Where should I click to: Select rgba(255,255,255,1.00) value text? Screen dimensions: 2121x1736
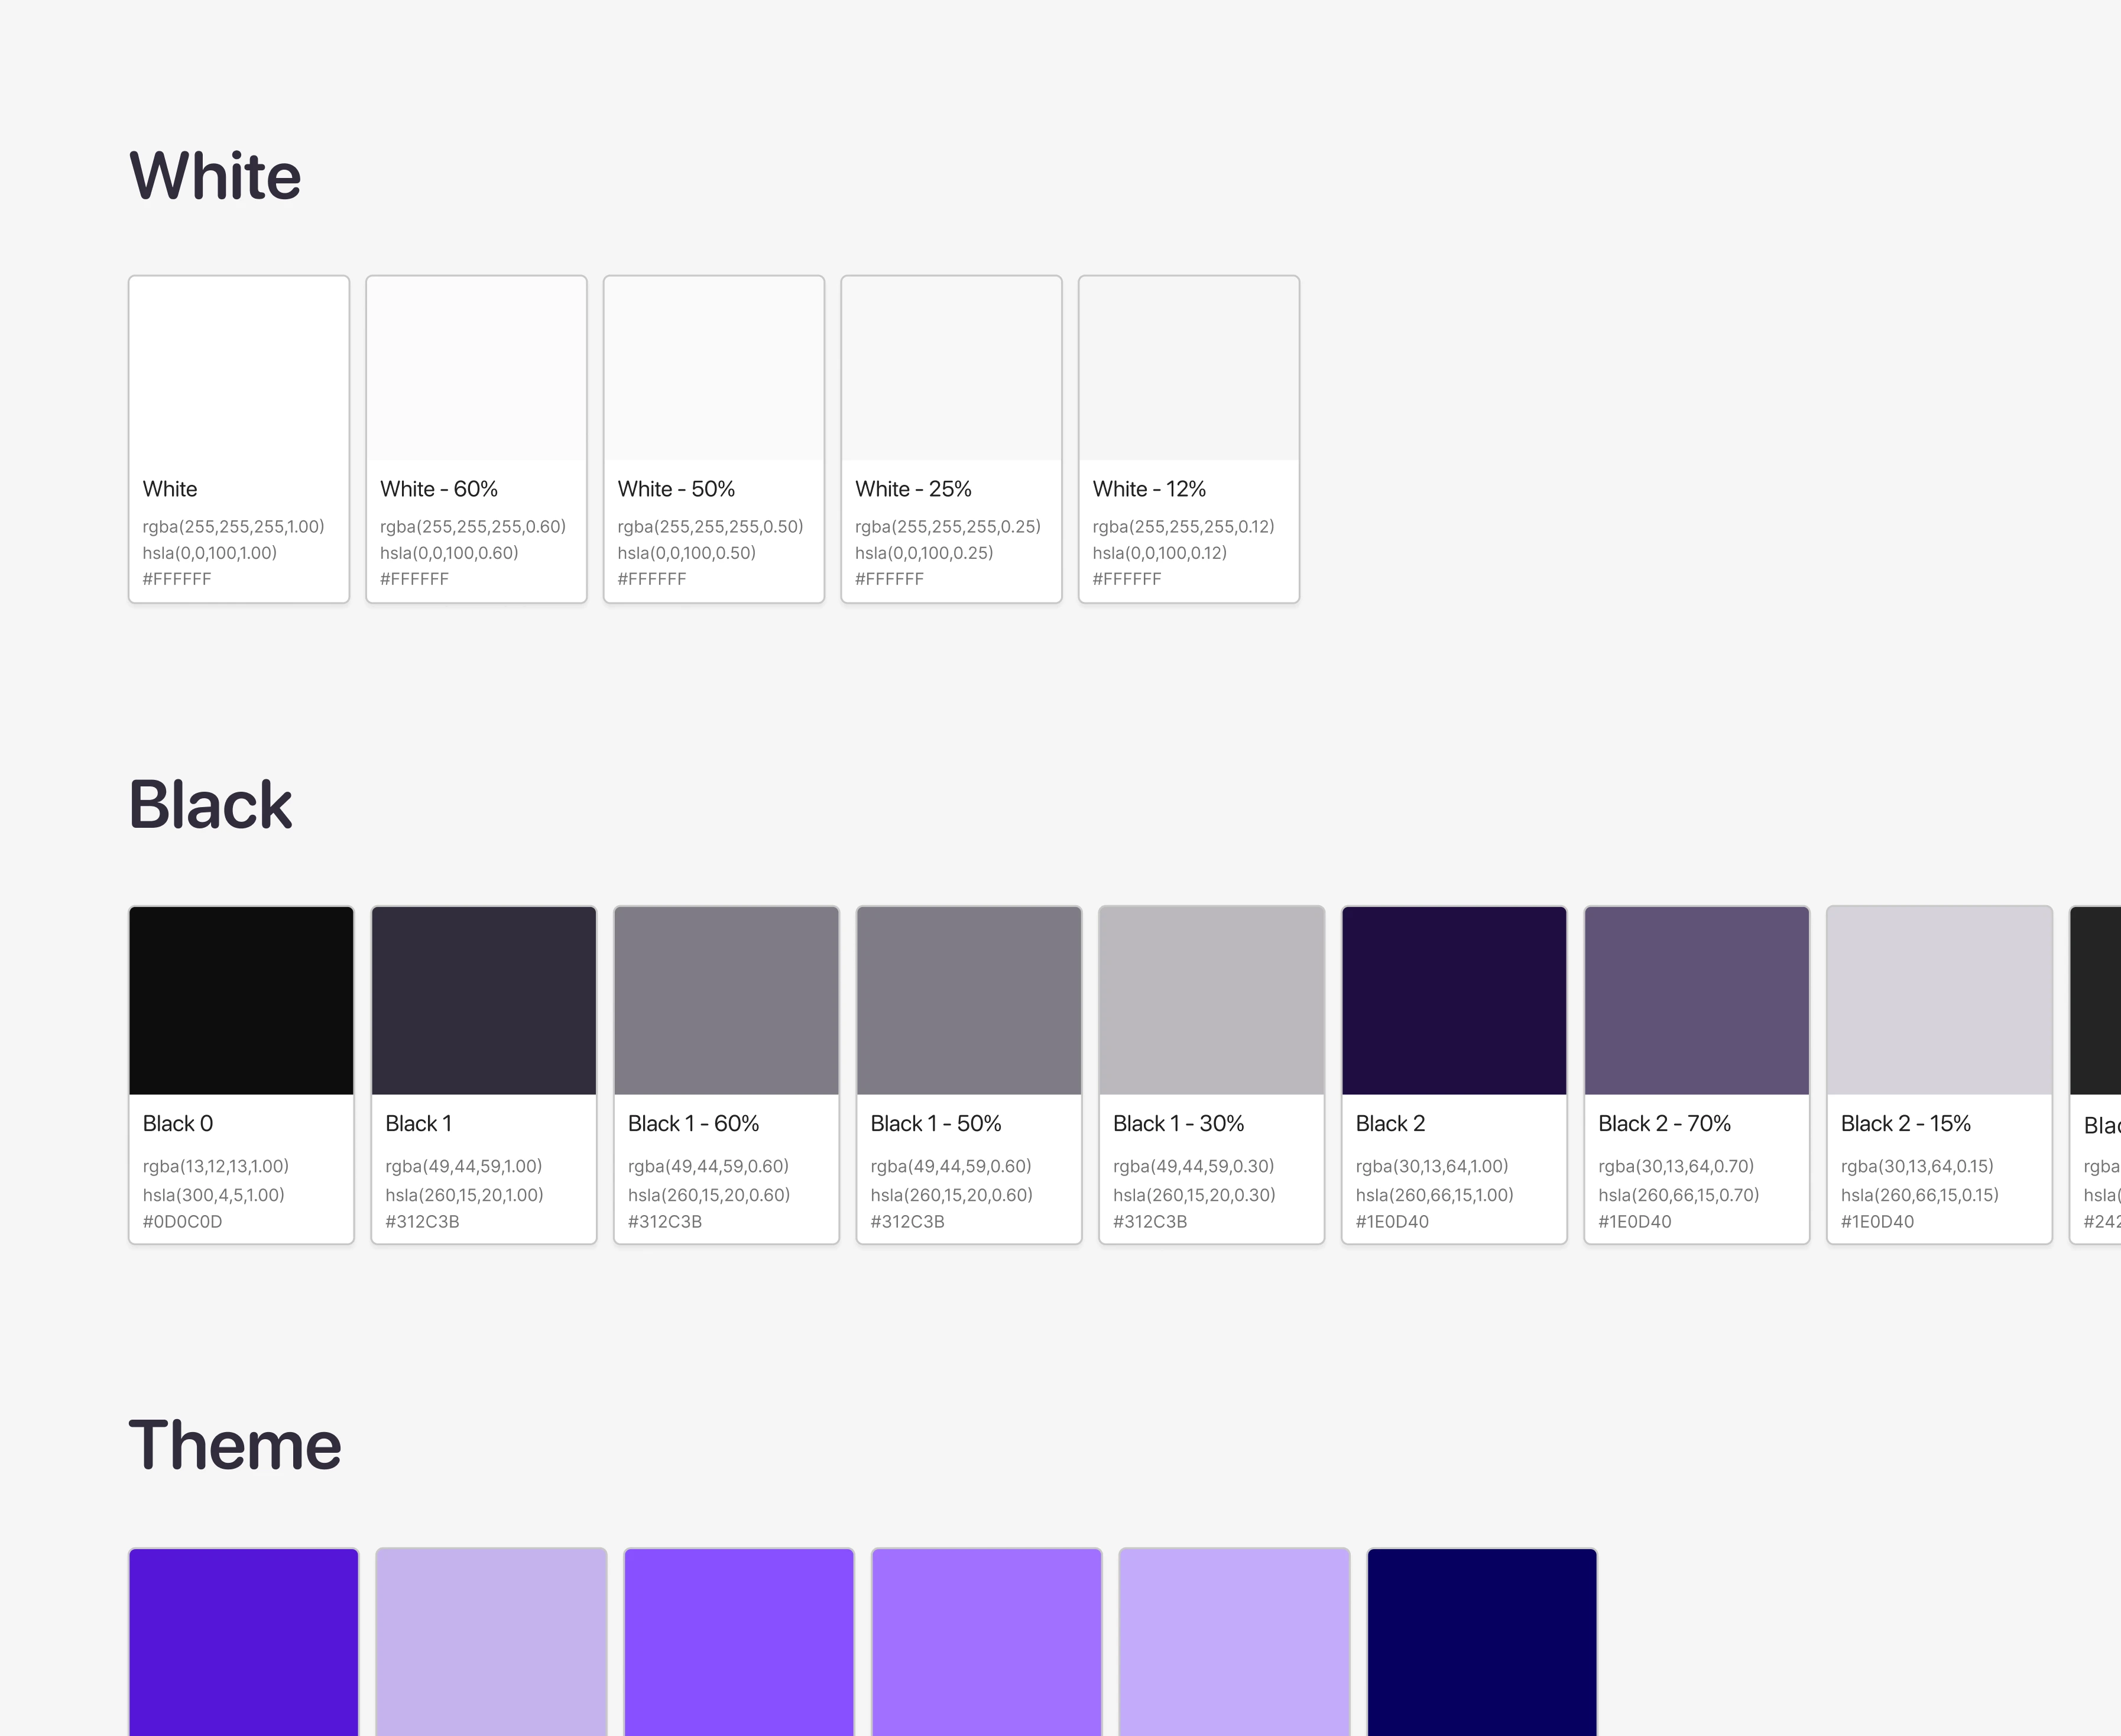pyautogui.click(x=234, y=527)
